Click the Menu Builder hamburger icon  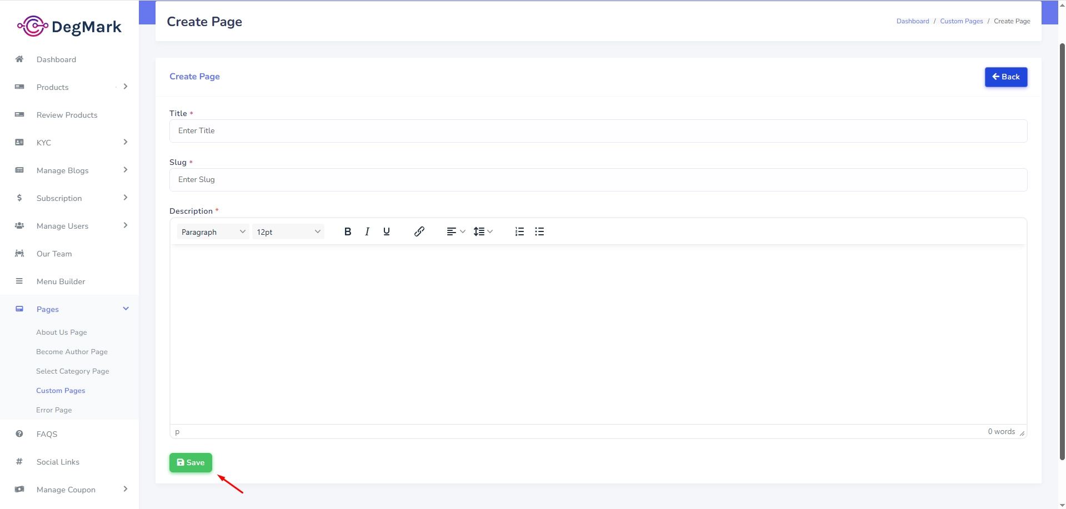(x=19, y=281)
